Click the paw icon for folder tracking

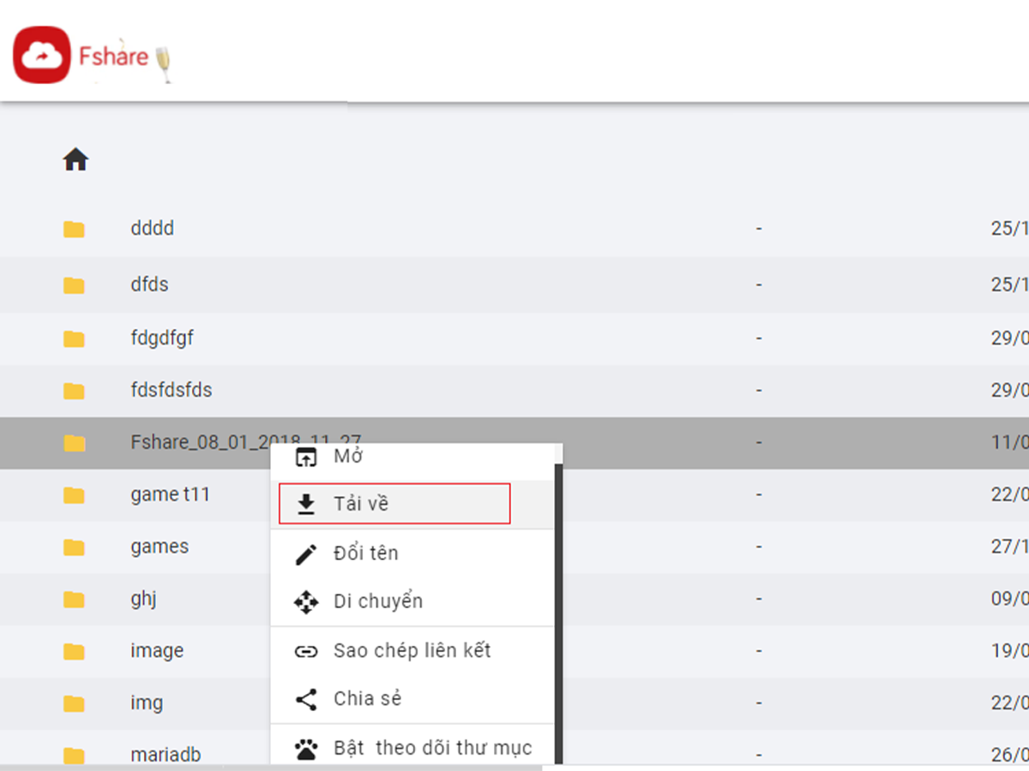pyautogui.click(x=306, y=750)
